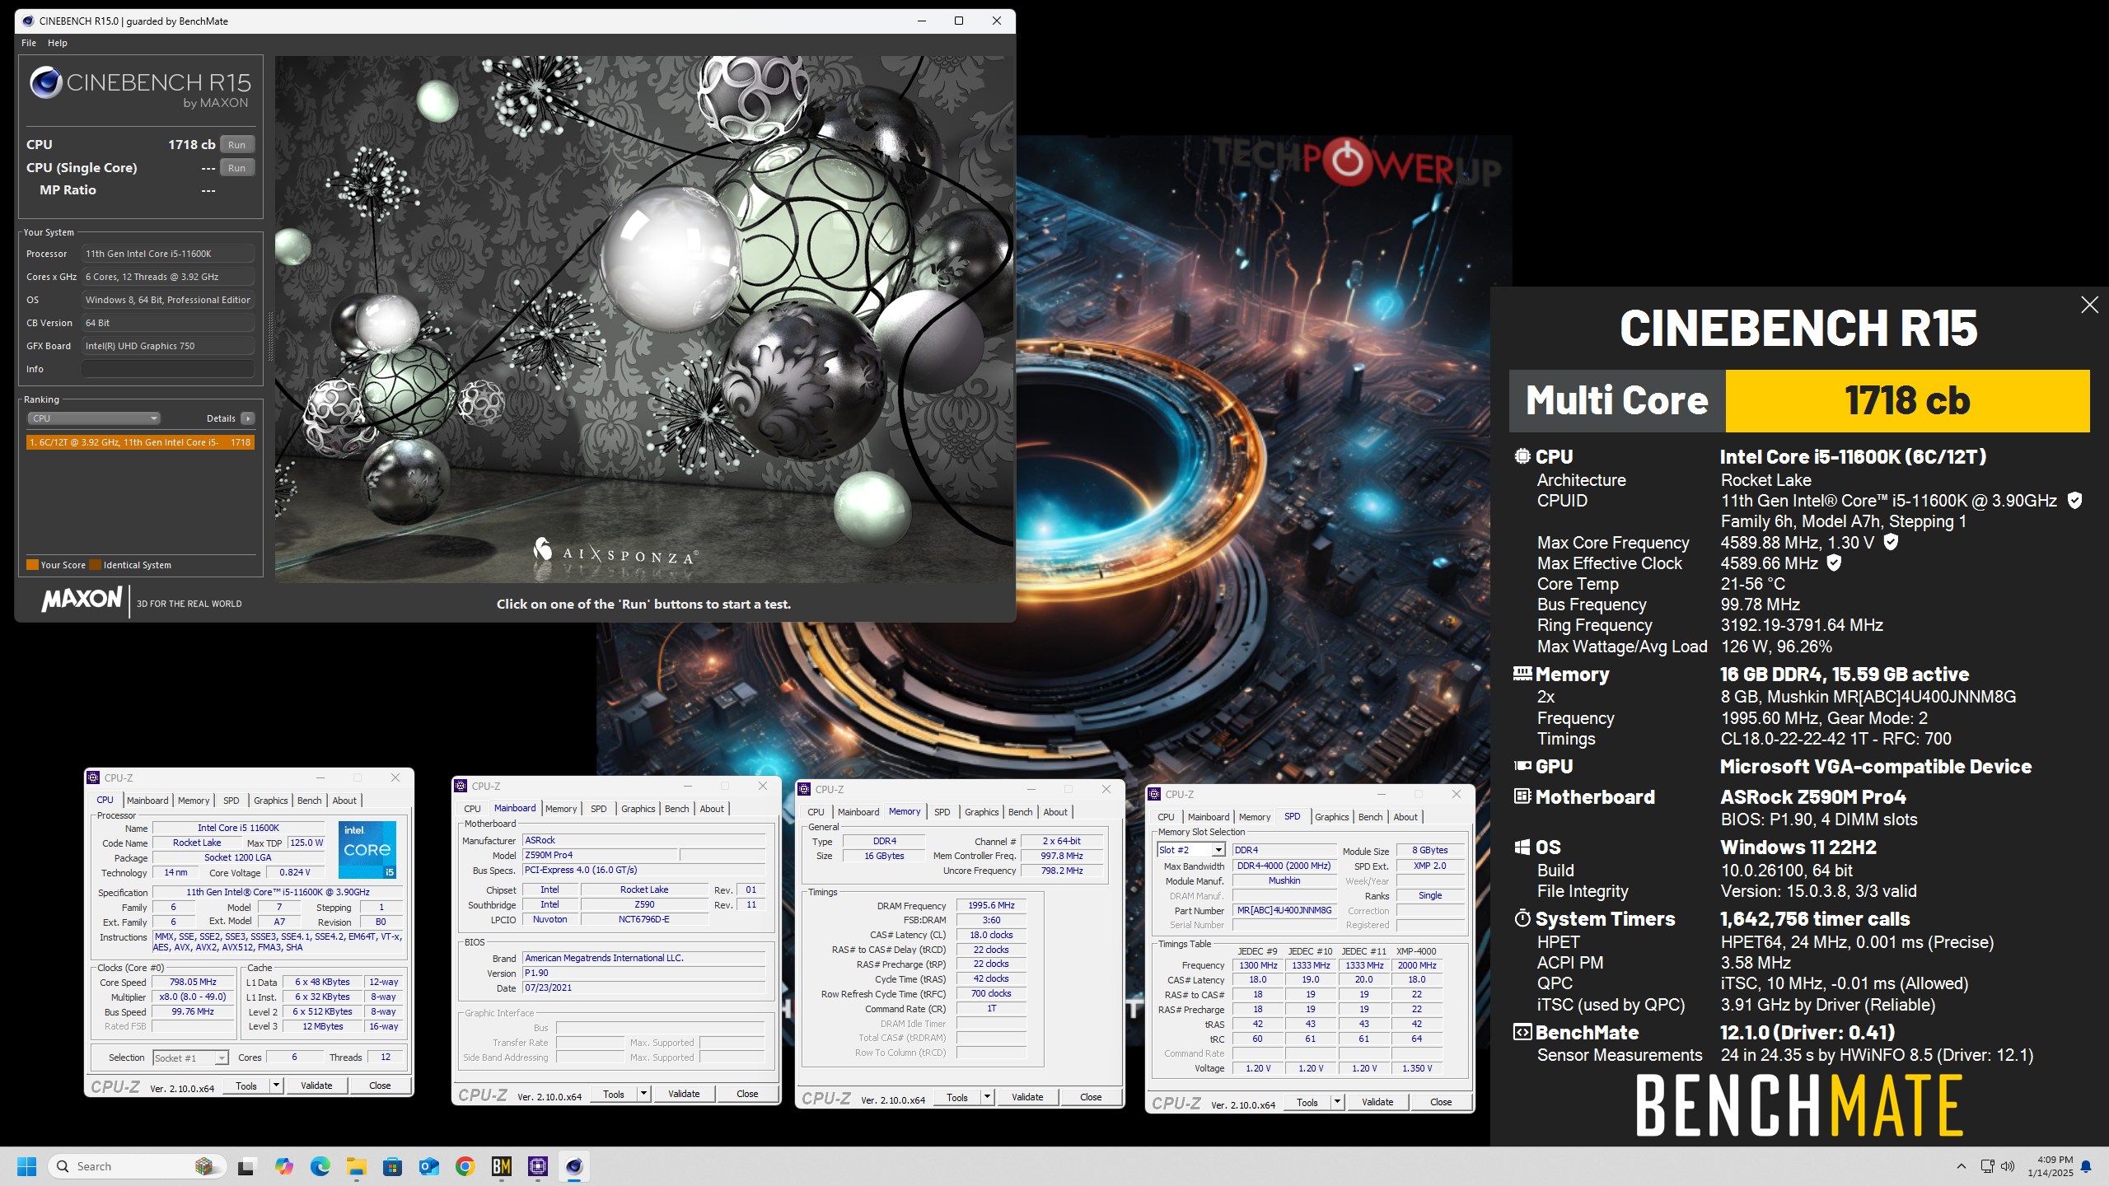Image resolution: width=2109 pixels, height=1186 pixels.
Task: Select Memory tab in CPU-Z SPD window
Action: pos(1255,817)
